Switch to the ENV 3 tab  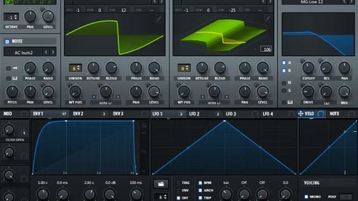click(x=130, y=113)
